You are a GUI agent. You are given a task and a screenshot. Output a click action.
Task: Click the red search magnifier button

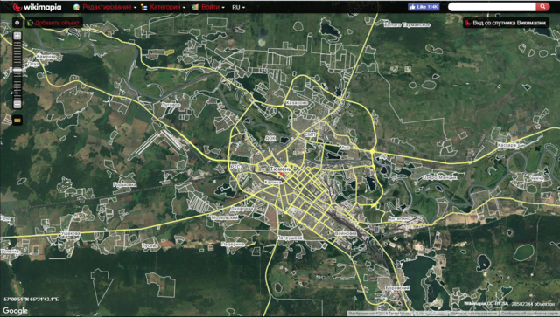click(x=542, y=7)
